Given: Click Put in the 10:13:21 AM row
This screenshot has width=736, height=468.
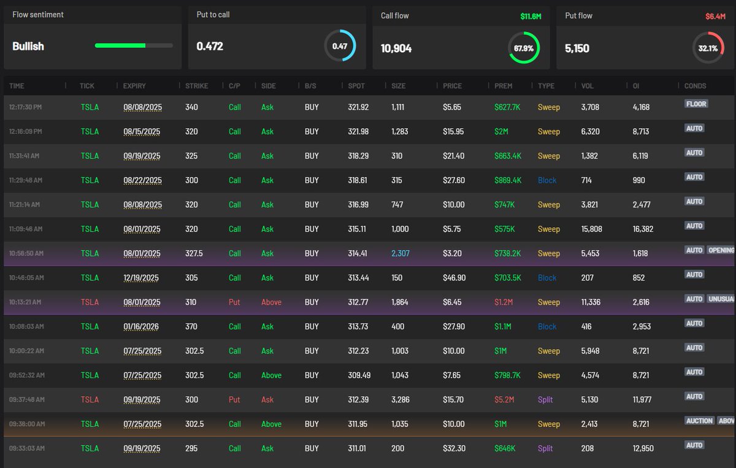Looking at the screenshot, I should click(x=234, y=302).
